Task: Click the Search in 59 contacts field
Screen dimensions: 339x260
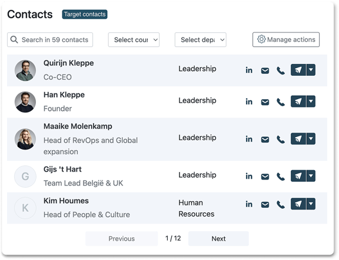Action: coord(50,40)
